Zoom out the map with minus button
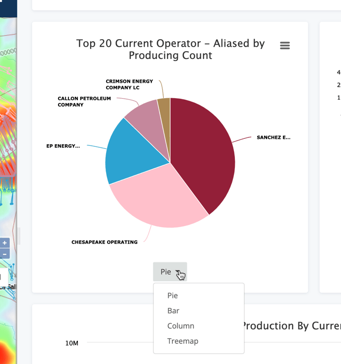This screenshot has width=341, height=364. coord(4,254)
